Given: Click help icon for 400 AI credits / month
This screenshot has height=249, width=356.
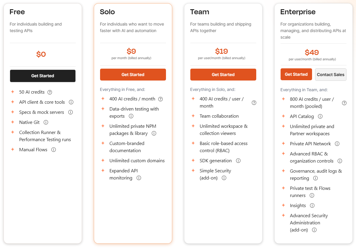Looking at the screenshot, I should [161, 99].
